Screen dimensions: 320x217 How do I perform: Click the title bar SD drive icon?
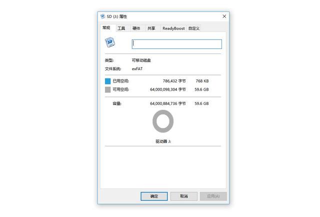pos(102,16)
